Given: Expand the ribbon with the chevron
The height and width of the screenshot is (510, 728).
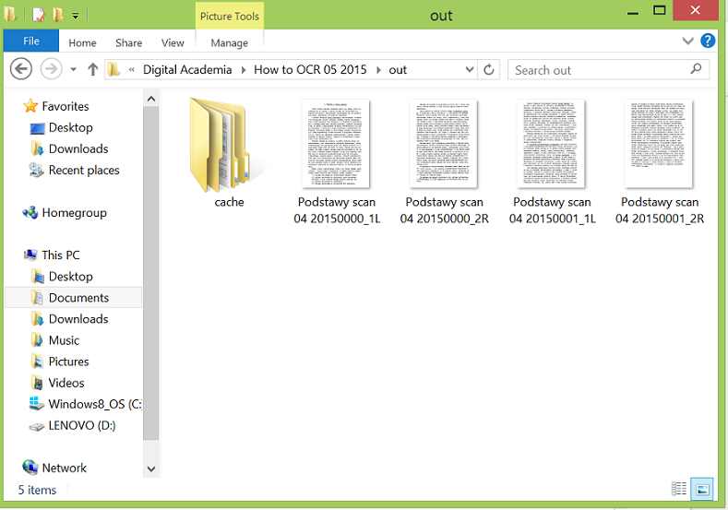Looking at the screenshot, I should [x=687, y=42].
